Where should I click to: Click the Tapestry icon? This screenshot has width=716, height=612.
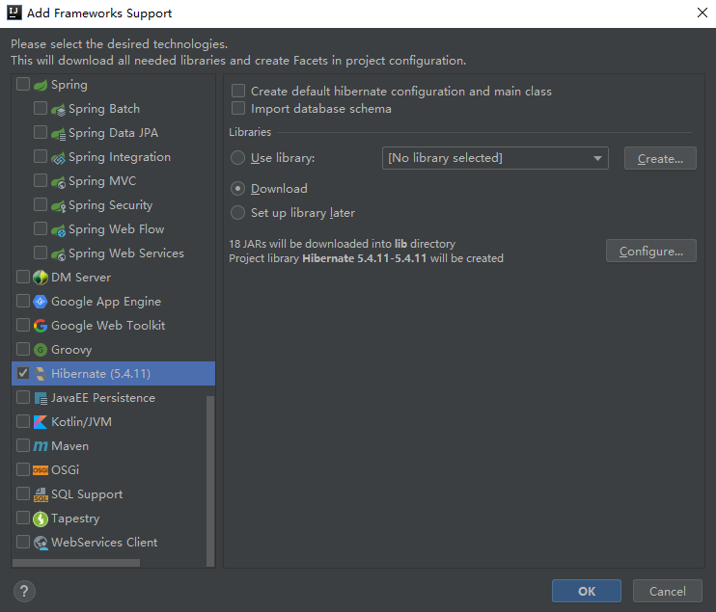click(x=41, y=519)
